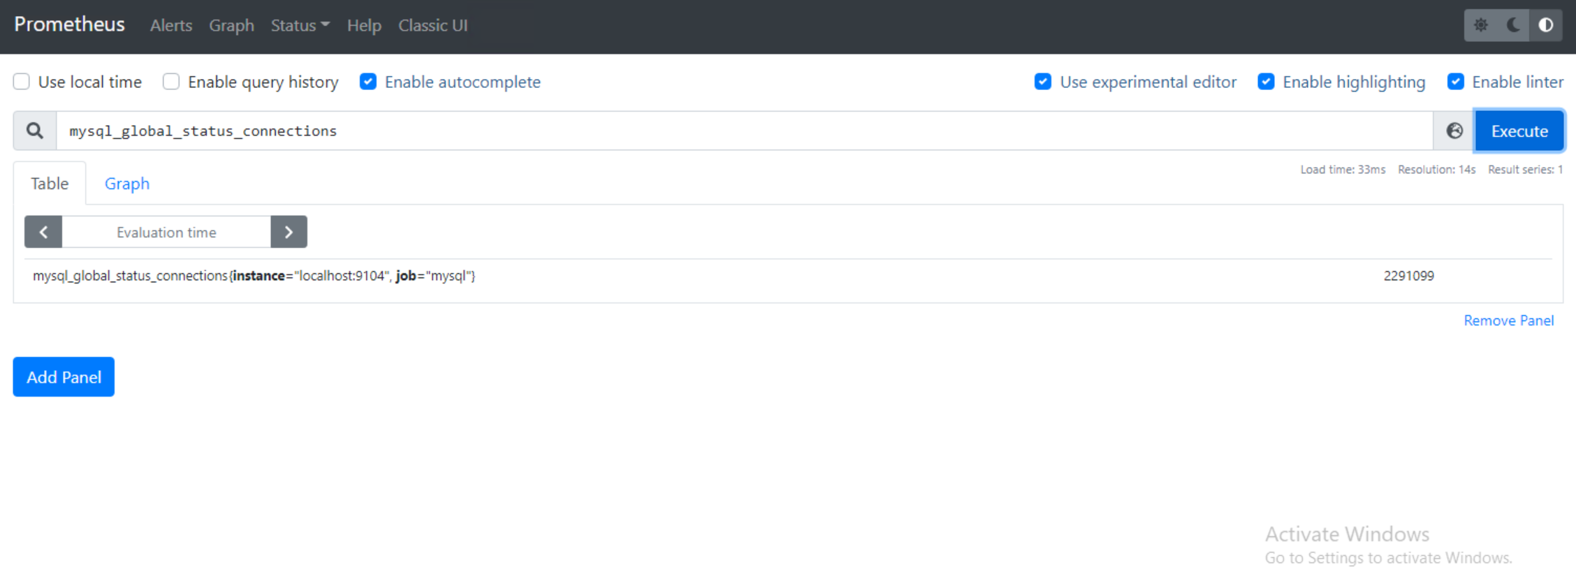The width and height of the screenshot is (1576, 579).
Task: Choose the auto contrast theme icon
Action: [x=1545, y=26]
